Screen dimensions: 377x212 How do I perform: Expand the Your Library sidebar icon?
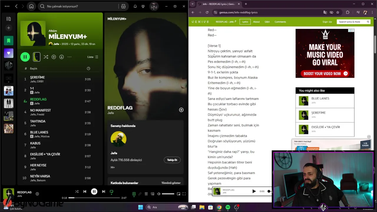[9, 19]
